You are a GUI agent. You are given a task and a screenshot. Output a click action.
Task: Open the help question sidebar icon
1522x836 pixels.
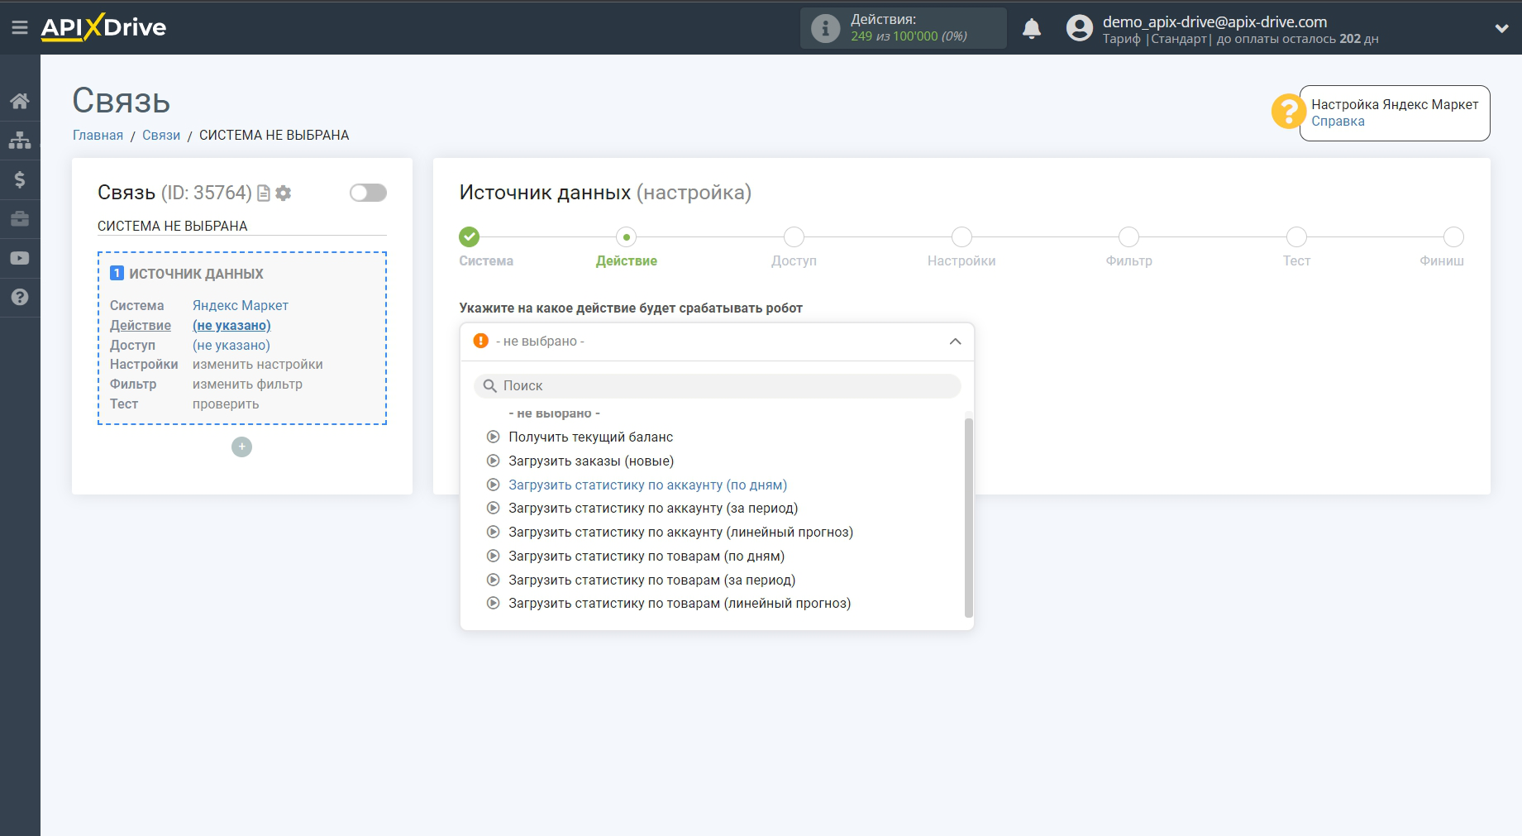tap(20, 297)
